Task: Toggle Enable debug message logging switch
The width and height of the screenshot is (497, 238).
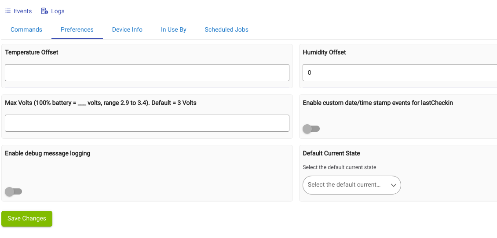Action: 14,191
